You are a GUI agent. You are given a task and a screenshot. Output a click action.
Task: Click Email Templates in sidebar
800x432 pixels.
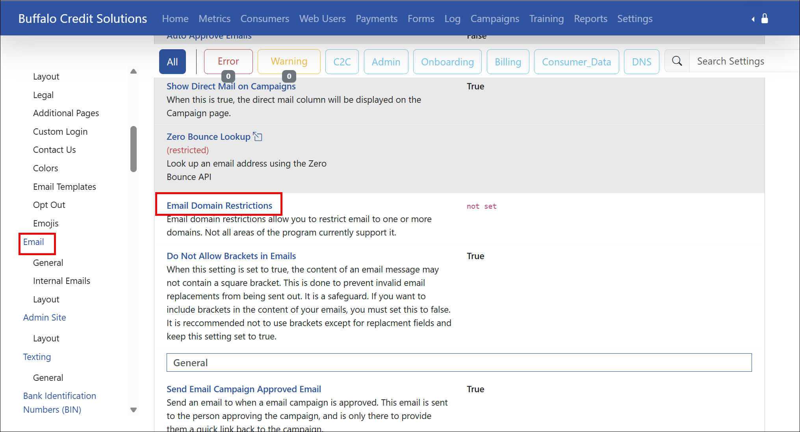point(64,187)
